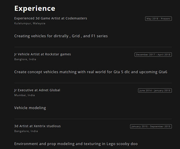Open the 3d Artist at Xentrix studious title
The image size is (180, 149).
(x=37, y=126)
